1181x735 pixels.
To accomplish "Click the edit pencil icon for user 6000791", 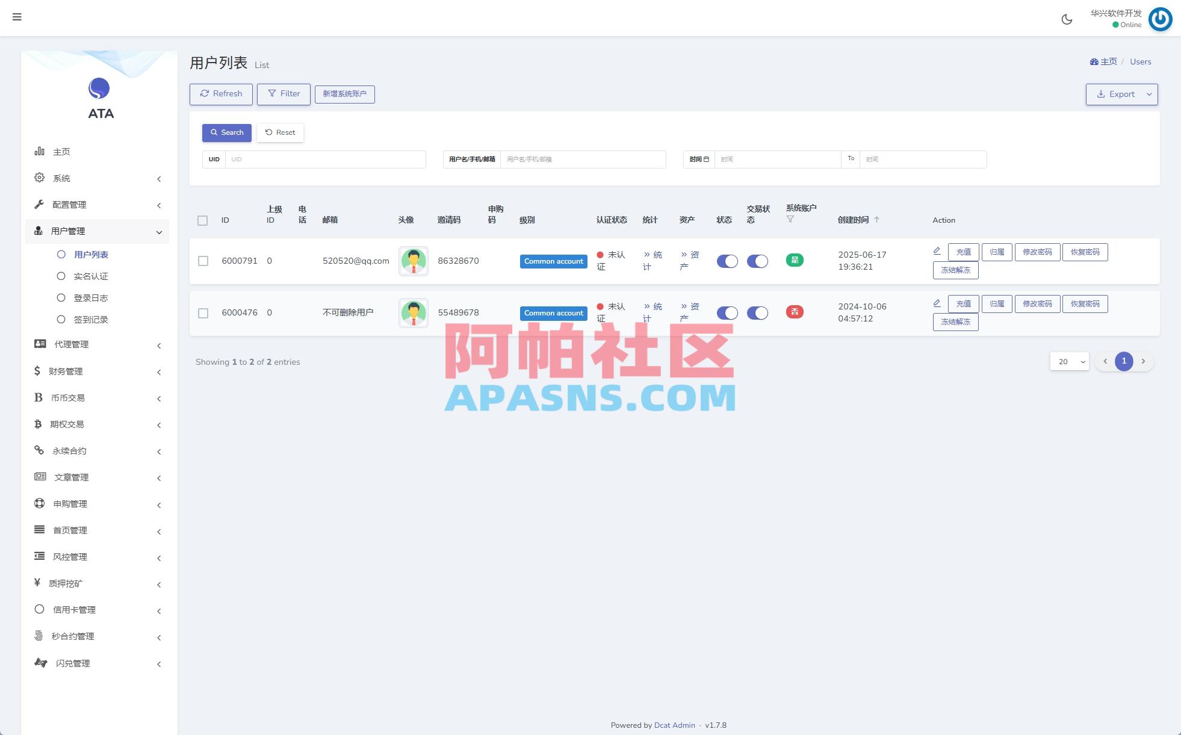I will point(937,252).
